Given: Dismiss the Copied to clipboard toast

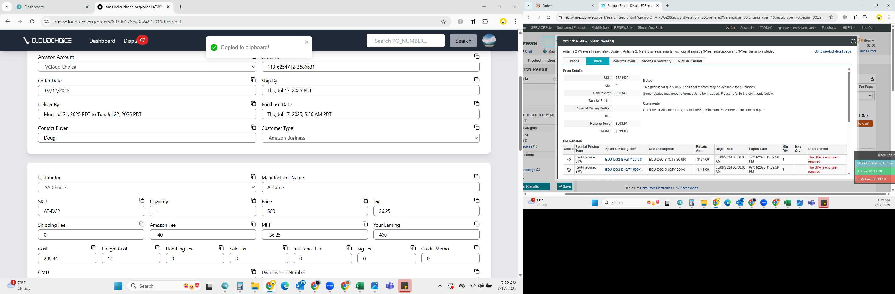Looking at the screenshot, I should tap(306, 42).
